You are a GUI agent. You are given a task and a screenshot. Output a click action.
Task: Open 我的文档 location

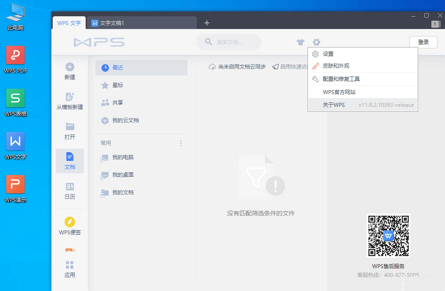141,193
